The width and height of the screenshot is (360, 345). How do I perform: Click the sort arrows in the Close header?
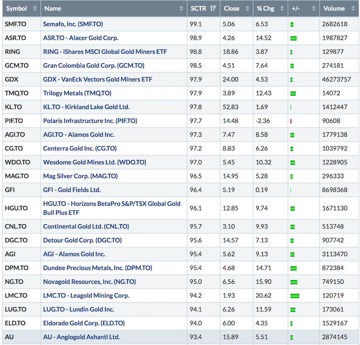pyautogui.click(x=247, y=8)
